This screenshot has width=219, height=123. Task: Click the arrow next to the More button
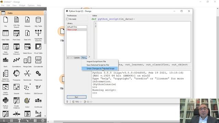[x=89, y=57]
